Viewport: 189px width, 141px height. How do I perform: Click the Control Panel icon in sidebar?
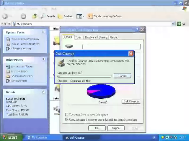[x=8, y=81]
